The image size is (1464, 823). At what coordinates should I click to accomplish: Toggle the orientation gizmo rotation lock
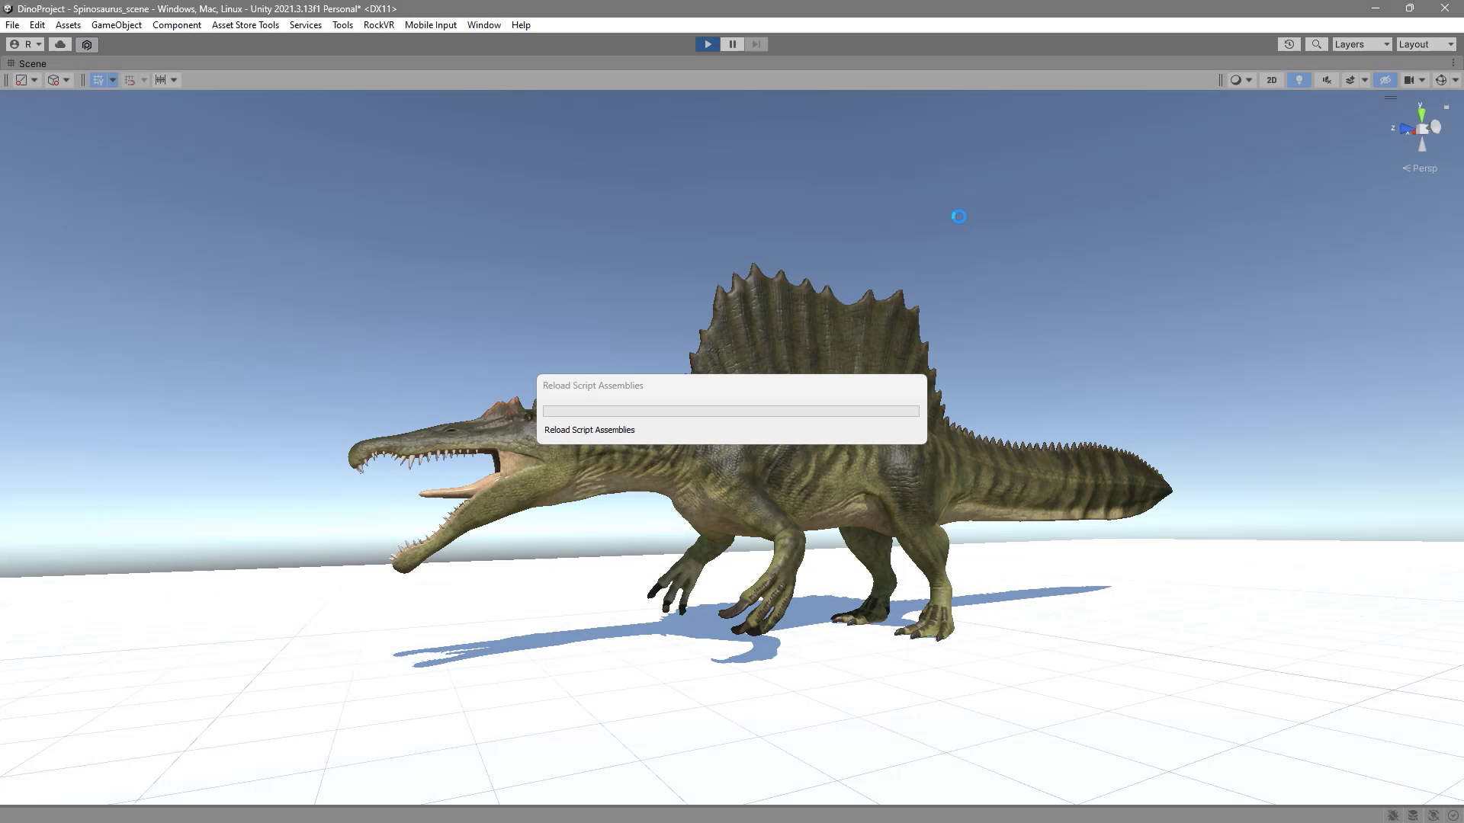click(1446, 107)
